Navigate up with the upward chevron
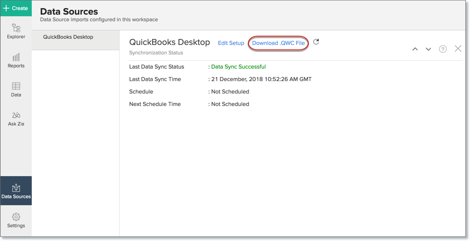Image resolution: width=470 pixels, height=241 pixels. pyautogui.click(x=415, y=49)
